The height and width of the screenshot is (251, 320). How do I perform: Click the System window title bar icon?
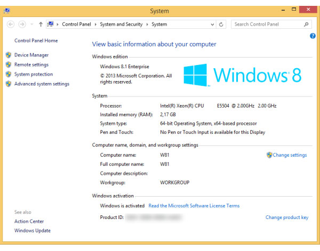pyautogui.click(x=7, y=11)
